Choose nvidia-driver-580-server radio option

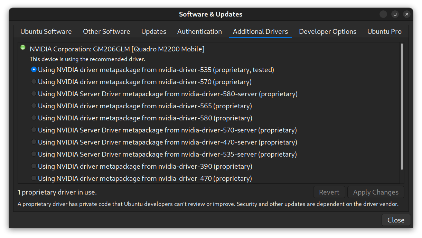[34, 94]
